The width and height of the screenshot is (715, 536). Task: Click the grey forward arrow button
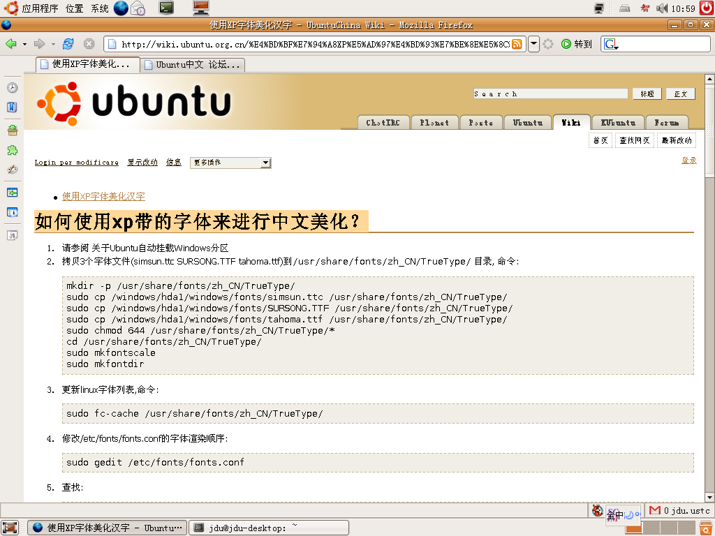pyautogui.click(x=40, y=44)
